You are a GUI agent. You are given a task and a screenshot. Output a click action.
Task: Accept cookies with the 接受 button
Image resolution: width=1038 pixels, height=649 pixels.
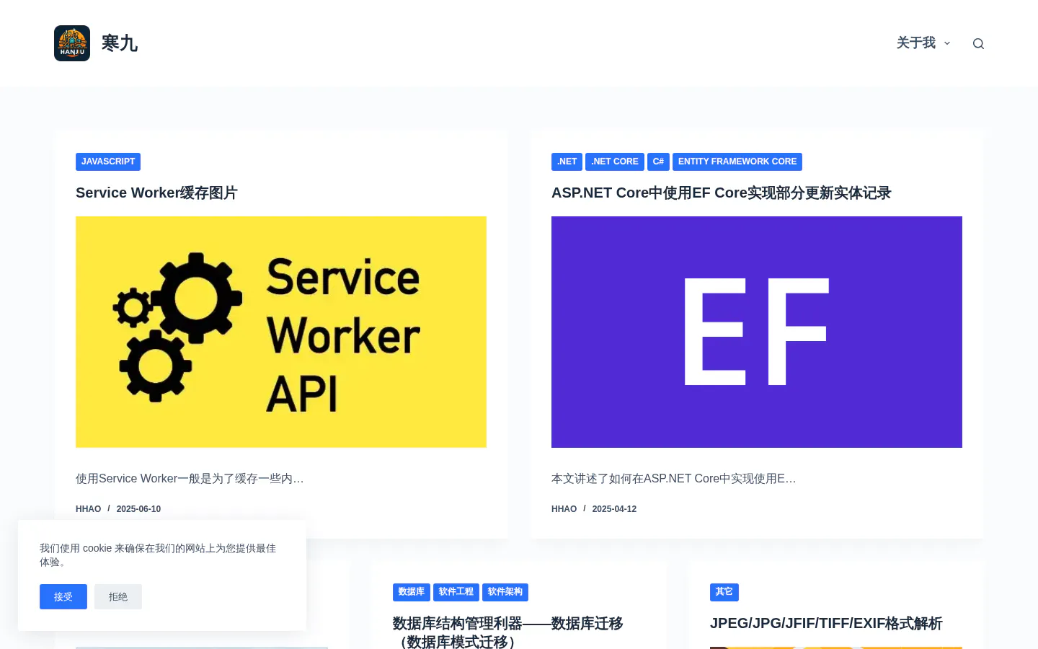[63, 596]
